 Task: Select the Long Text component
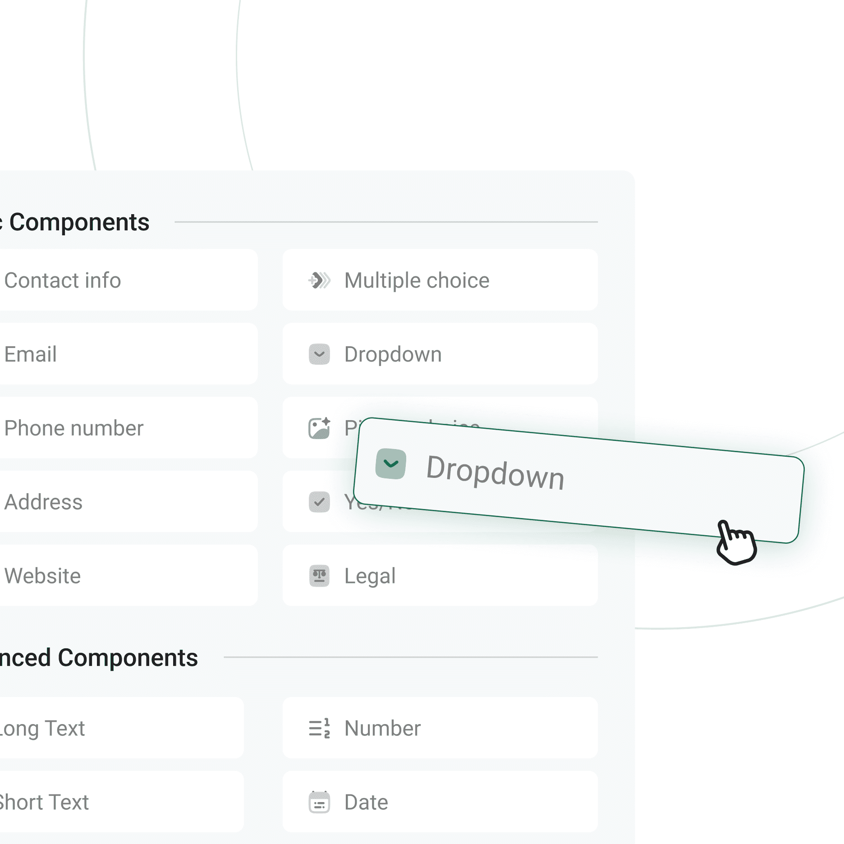(x=117, y=728)
